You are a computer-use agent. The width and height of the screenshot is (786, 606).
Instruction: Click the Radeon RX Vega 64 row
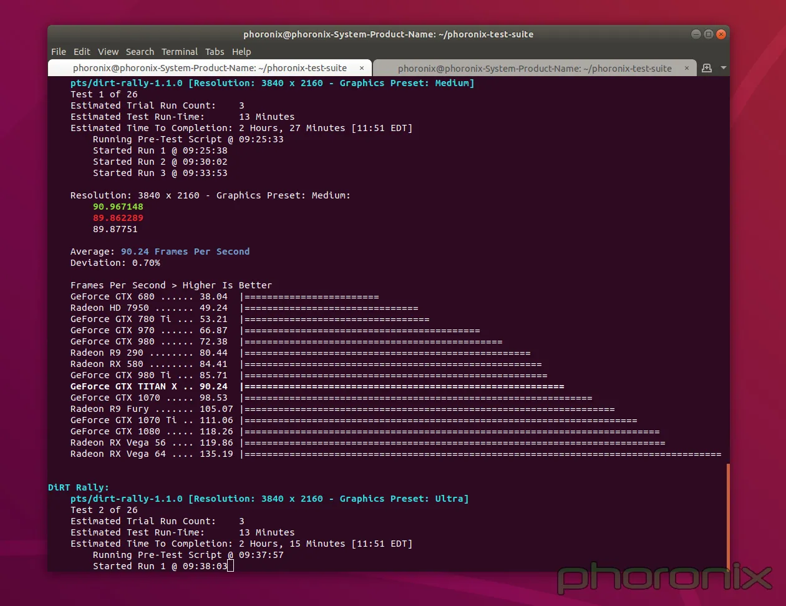pos(395,454)
